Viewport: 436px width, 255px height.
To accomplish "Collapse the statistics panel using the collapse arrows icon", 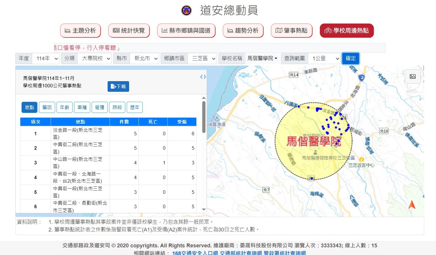I will tap(203, 77).
